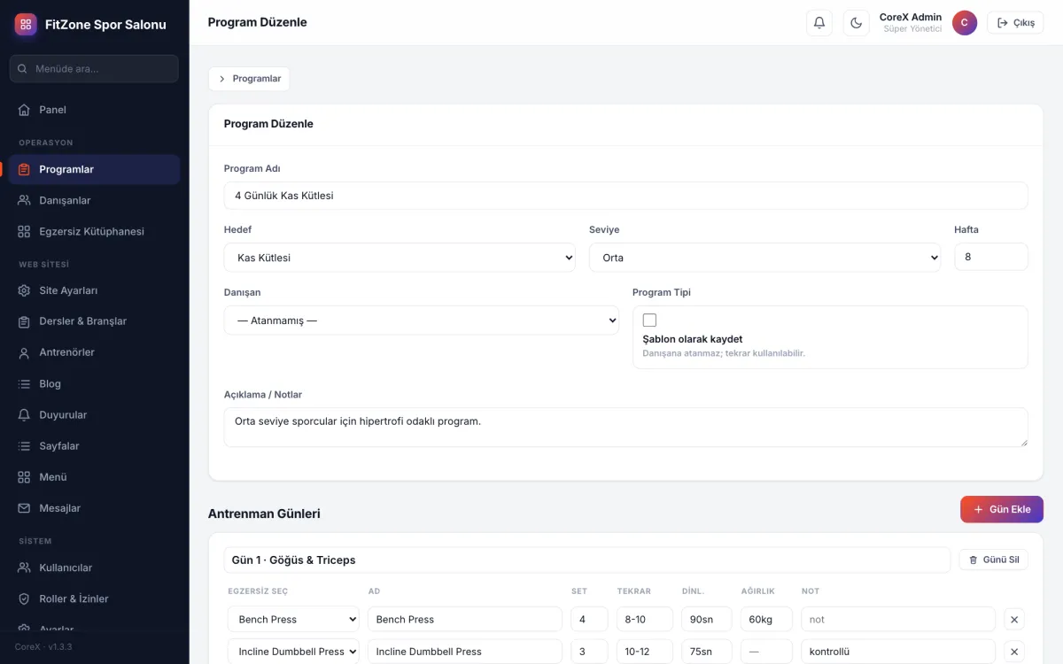The image size is (1063, 664).
Task: Click the Gün Ekle button
Action: [x=1002, y=509]
